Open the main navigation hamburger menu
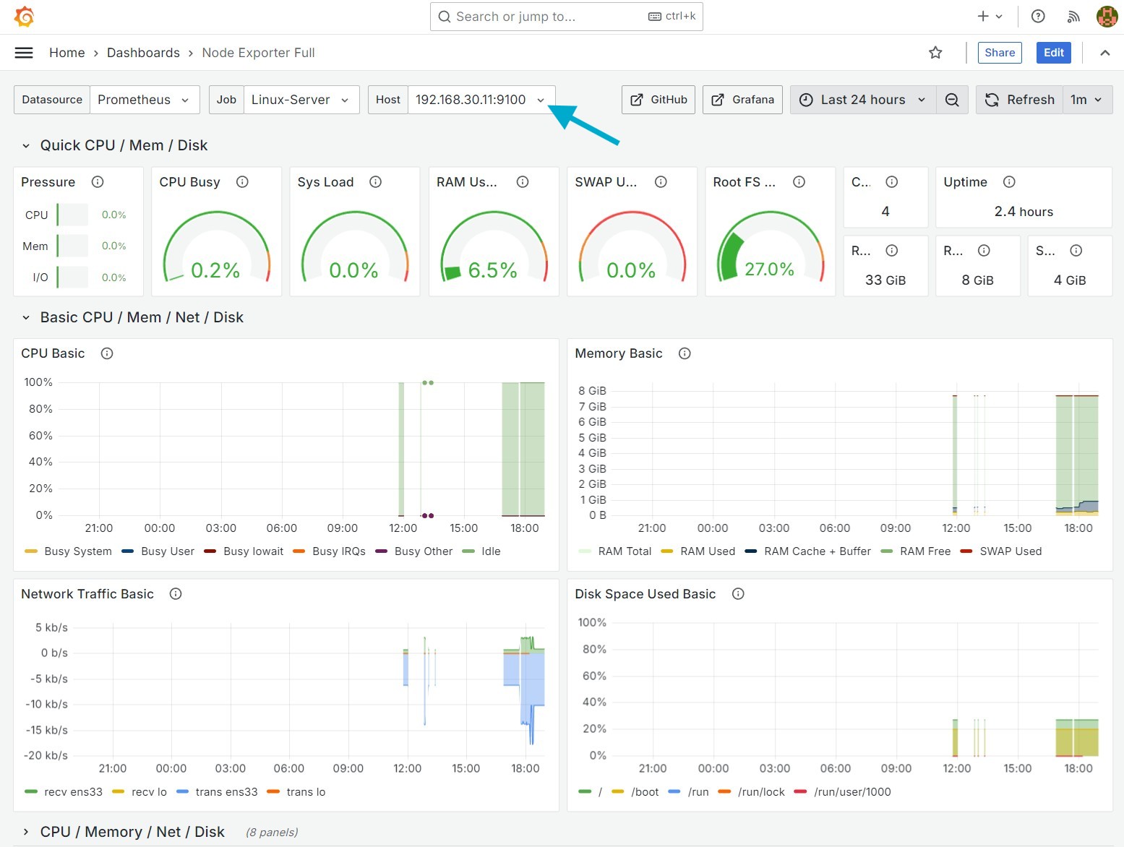The width and height of the screenshot is (1124, 847). (24, 52)
